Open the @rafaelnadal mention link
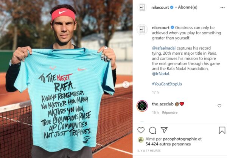The height and width of the screenshot is (158, 227). click(163, 48)
